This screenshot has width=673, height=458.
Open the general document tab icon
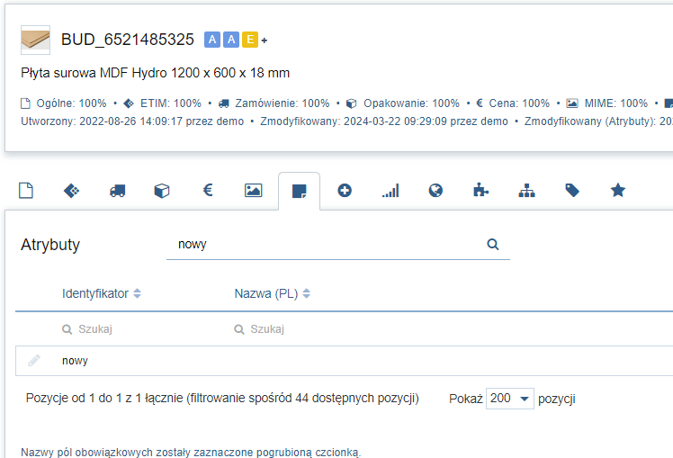click(26, 191)
